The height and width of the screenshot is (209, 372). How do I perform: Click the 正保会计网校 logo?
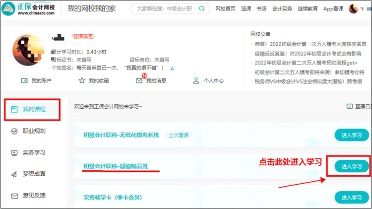pyautogui.click(x=28, y=9)
